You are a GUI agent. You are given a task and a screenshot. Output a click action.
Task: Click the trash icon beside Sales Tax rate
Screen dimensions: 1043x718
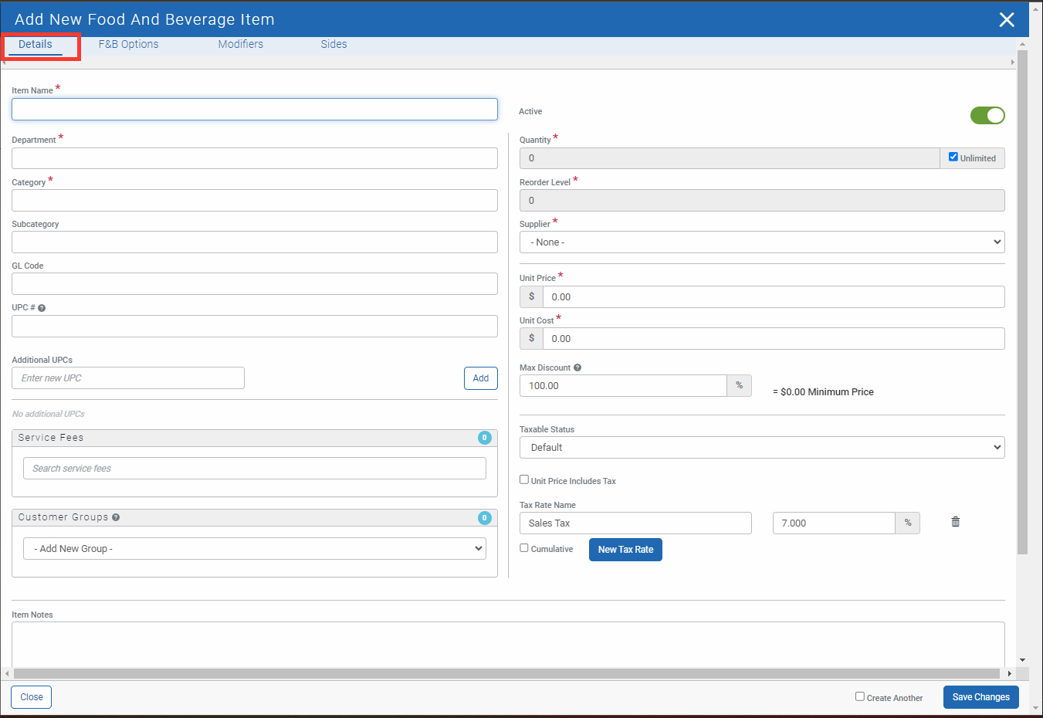click(955, 522)
